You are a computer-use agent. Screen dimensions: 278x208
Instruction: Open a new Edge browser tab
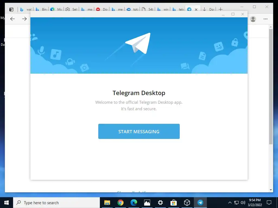220,9
